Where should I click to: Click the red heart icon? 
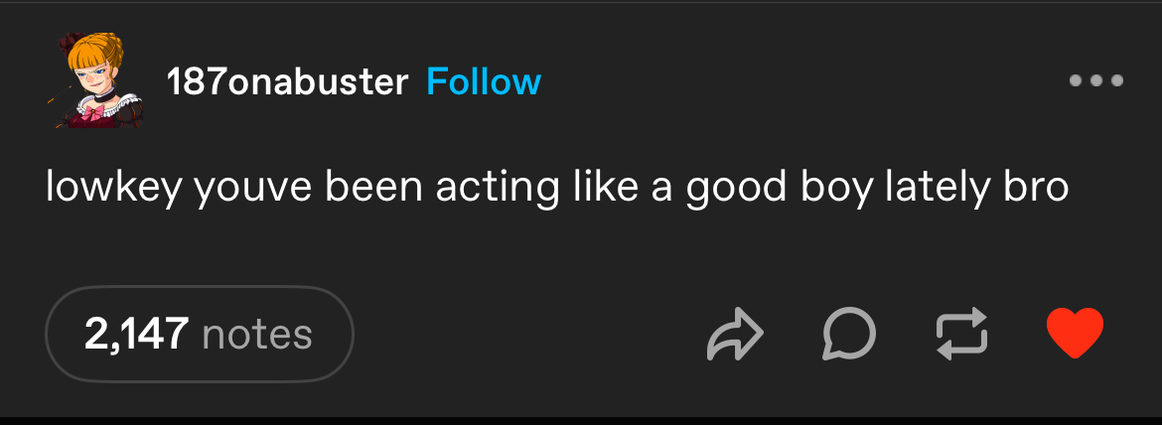pos(1076,334)
